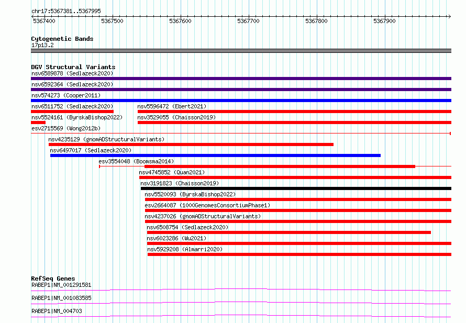Select the nsv5524161 (ByrskaBishop2022) label
Image resolution: width=466 pixels, height=323 pixels.
(77, 117)
